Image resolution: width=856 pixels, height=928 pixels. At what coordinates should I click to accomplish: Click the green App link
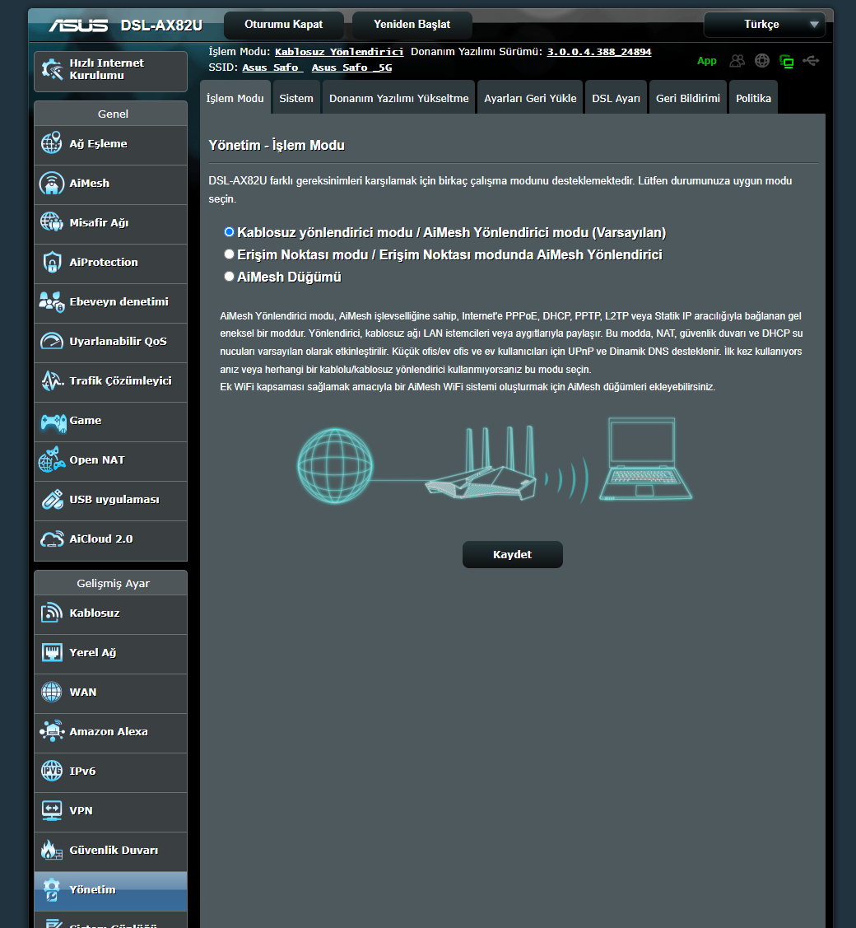706,61
